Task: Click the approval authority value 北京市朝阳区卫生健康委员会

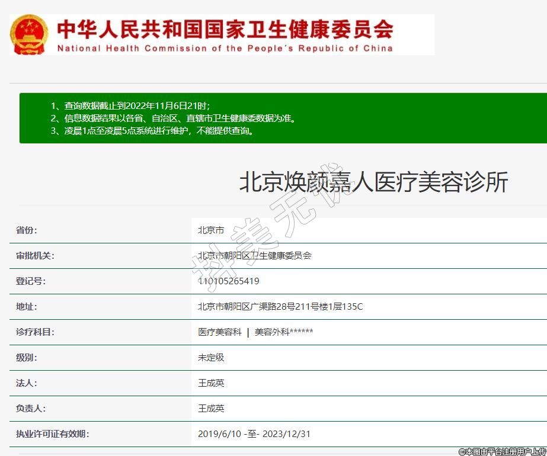Action: [x=255, y=256]
